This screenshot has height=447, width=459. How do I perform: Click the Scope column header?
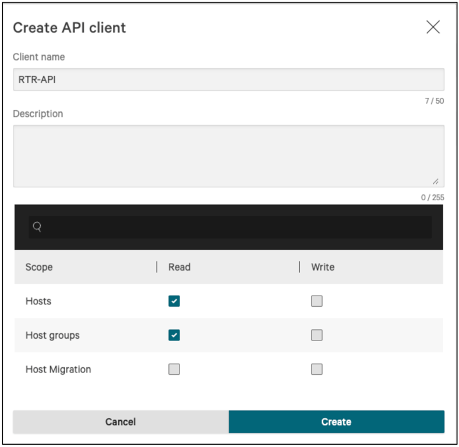coord(39,267)
